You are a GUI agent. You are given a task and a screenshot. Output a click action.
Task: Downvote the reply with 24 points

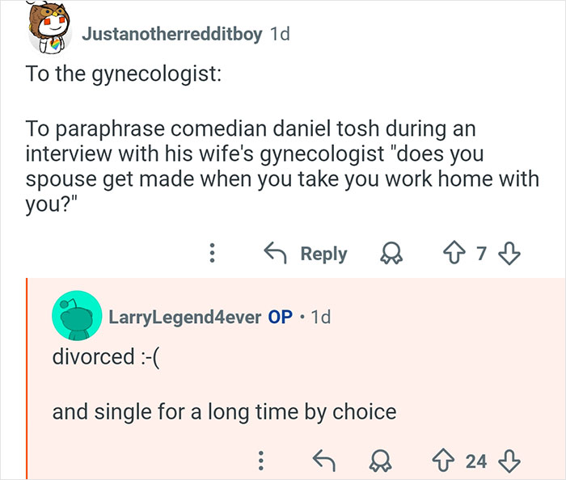508,461
